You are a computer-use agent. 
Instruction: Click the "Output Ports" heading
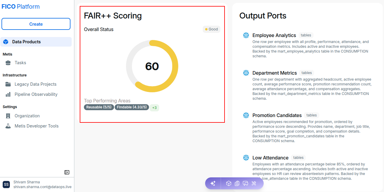(263, 16)
